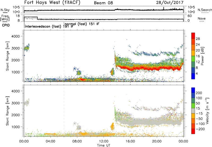Click the '200' value on Velocity colorbar
212x147 pixels.
199,93
